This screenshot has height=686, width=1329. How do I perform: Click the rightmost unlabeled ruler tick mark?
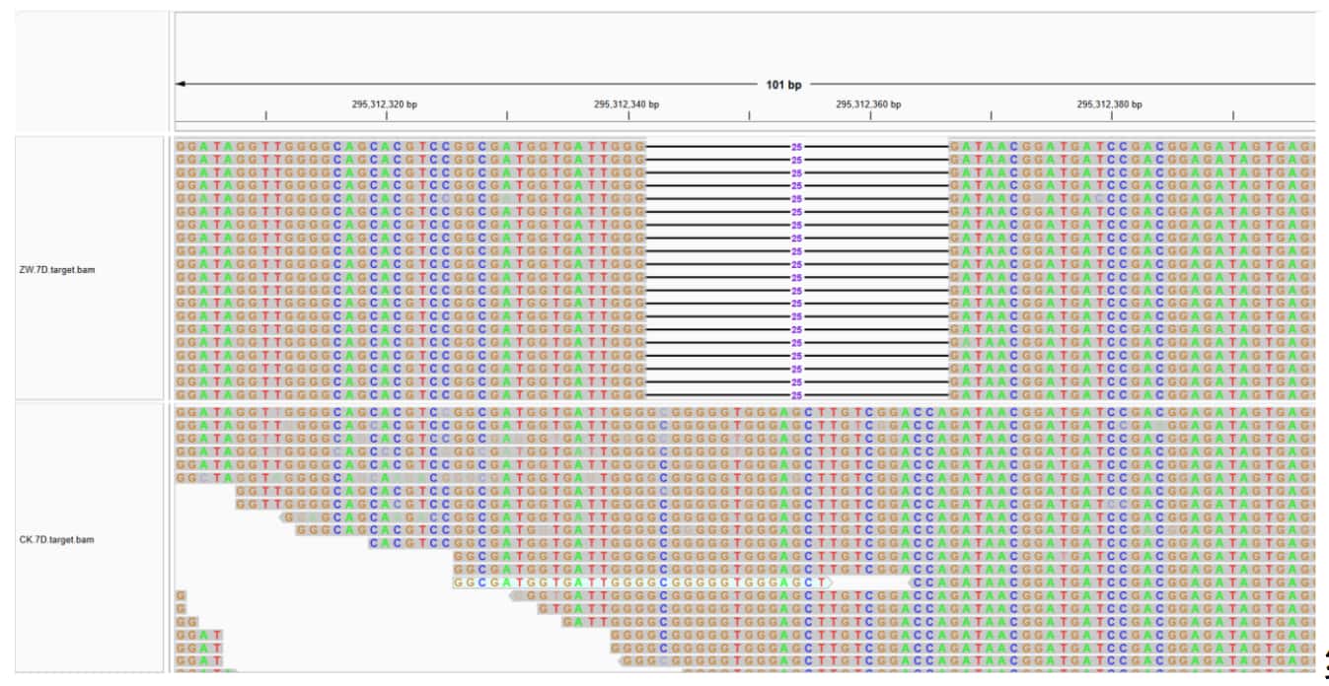[x=1232, y=116]
